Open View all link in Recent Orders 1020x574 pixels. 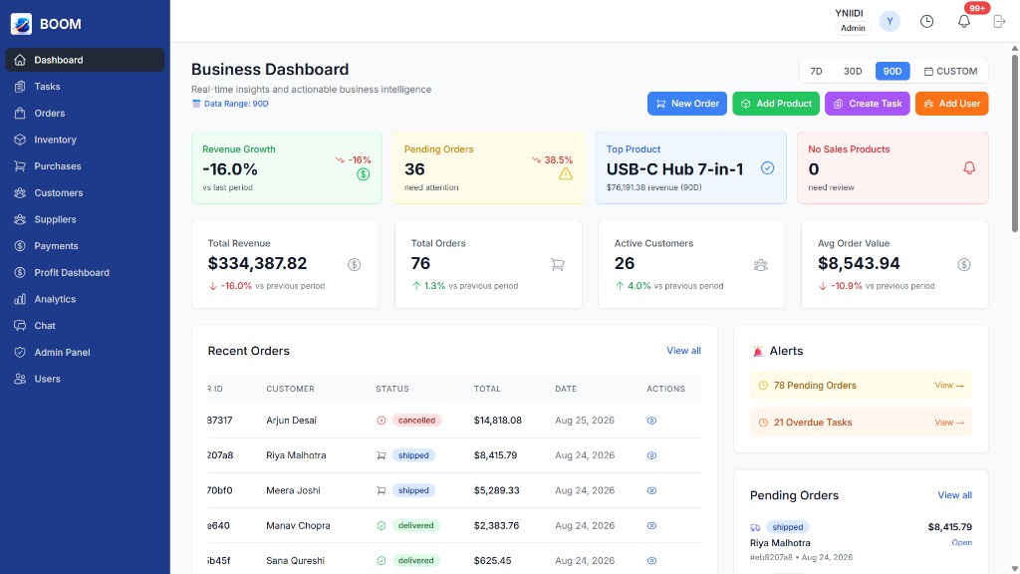pos(683,351)
